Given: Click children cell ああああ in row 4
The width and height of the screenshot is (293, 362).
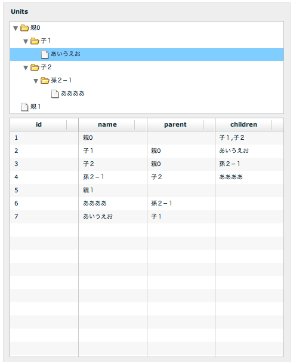Looking at the screenshot, I should pyautogui.click(x=249, y=177).
